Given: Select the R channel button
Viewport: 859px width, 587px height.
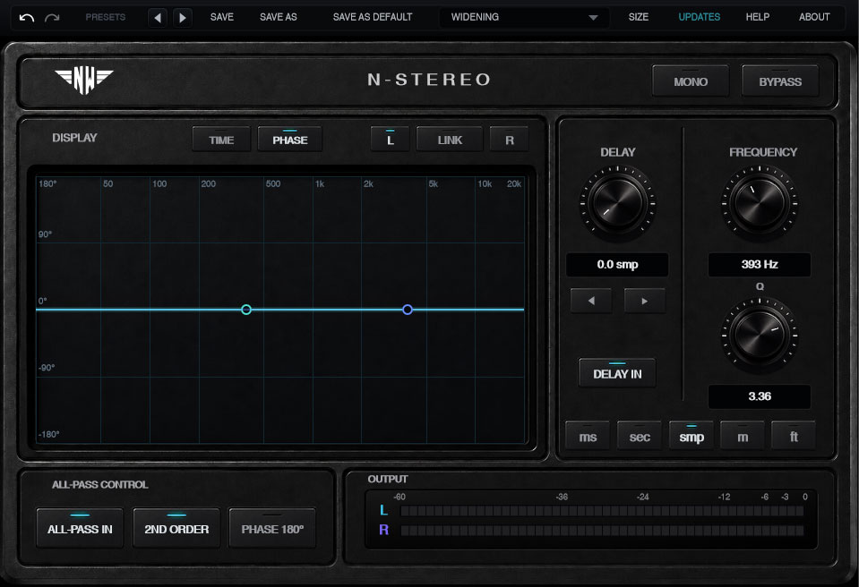Looking at the screenshot, I should point(510,140).
